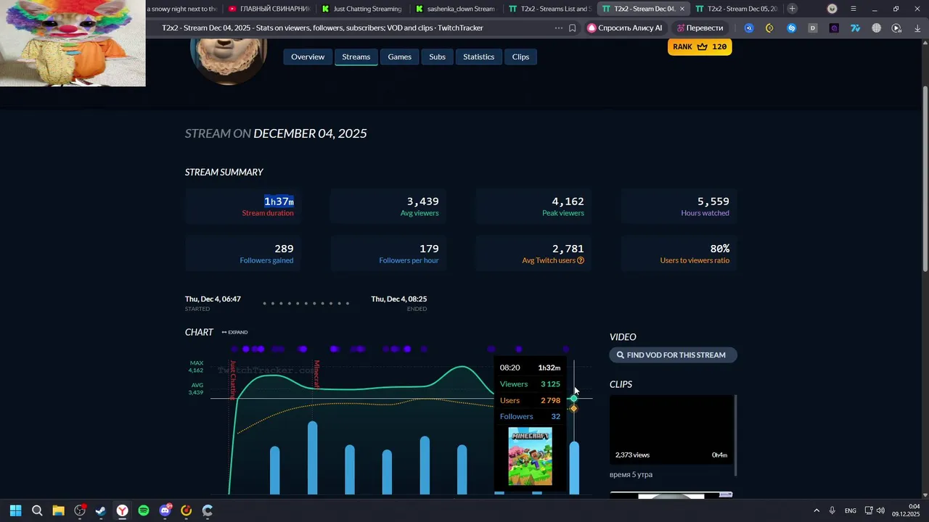Click the yellow circular extension icon
This screenshot has height=522, width=929.
(x=770, y=28)
